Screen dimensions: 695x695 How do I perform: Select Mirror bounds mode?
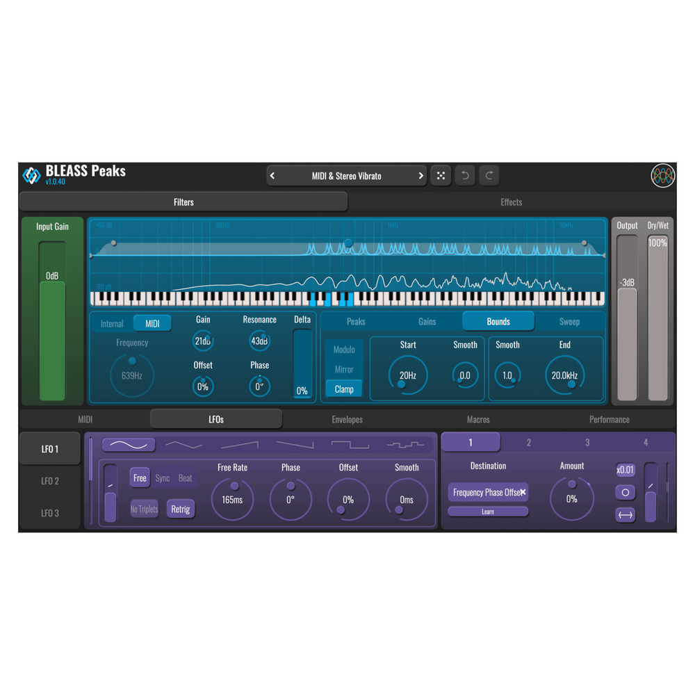(344, 369)
